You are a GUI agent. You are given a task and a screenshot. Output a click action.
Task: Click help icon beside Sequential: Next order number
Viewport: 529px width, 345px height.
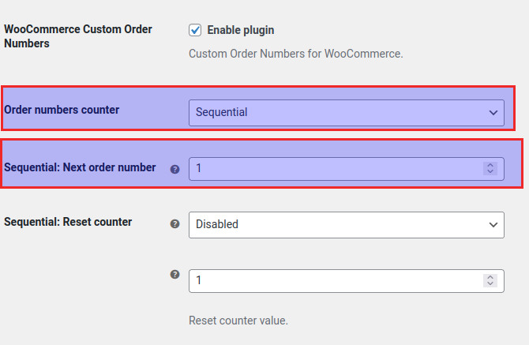click(175, 169)
